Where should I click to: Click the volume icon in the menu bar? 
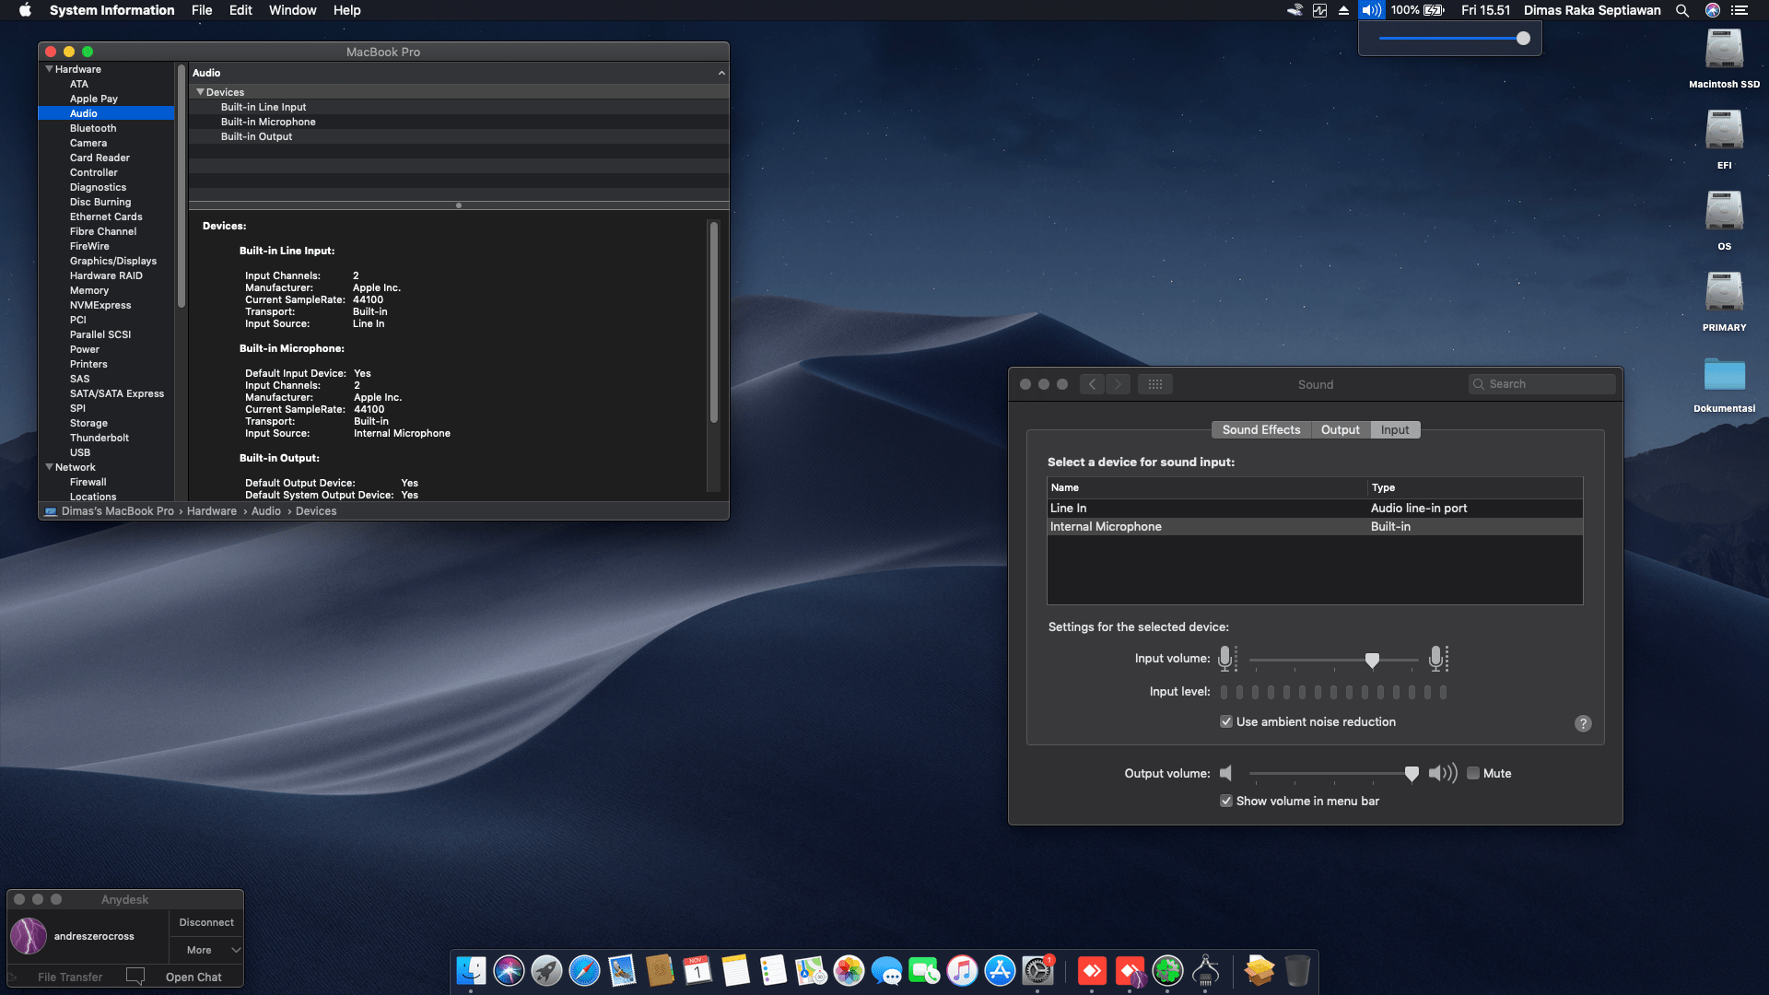pos(1370,10)
